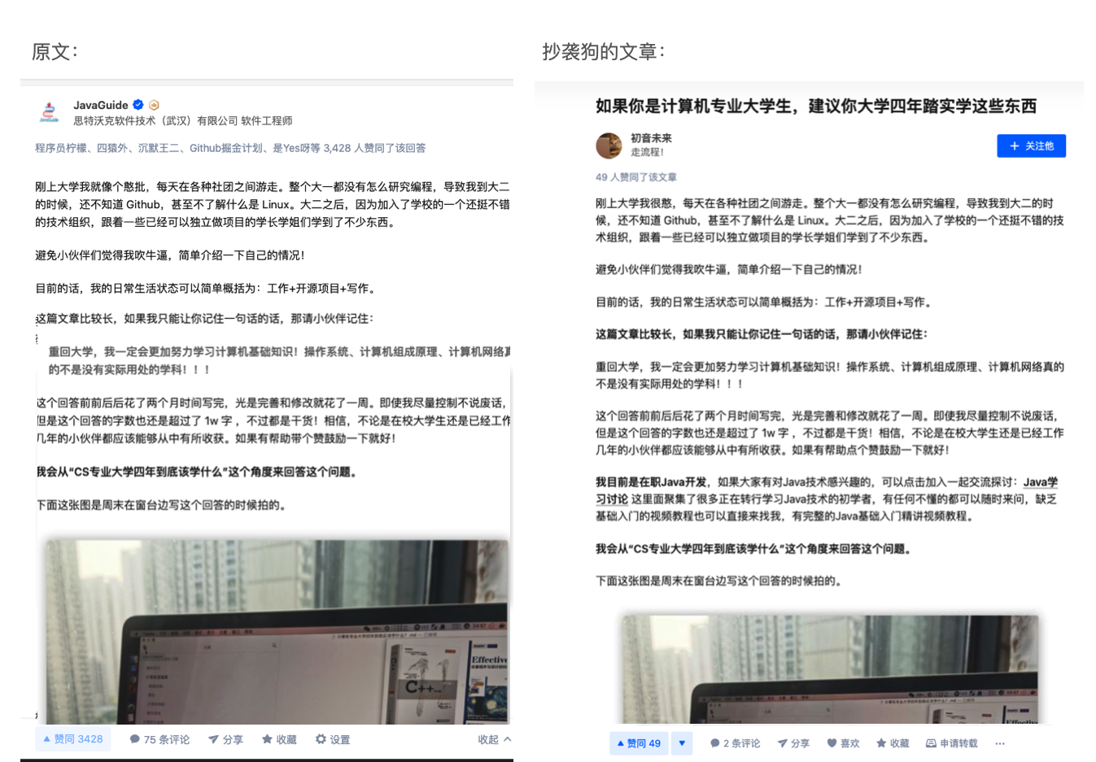This screenshot has width=1096, height=762.
Task: Click the downvote triangle button
Action: tap(682, 743)
